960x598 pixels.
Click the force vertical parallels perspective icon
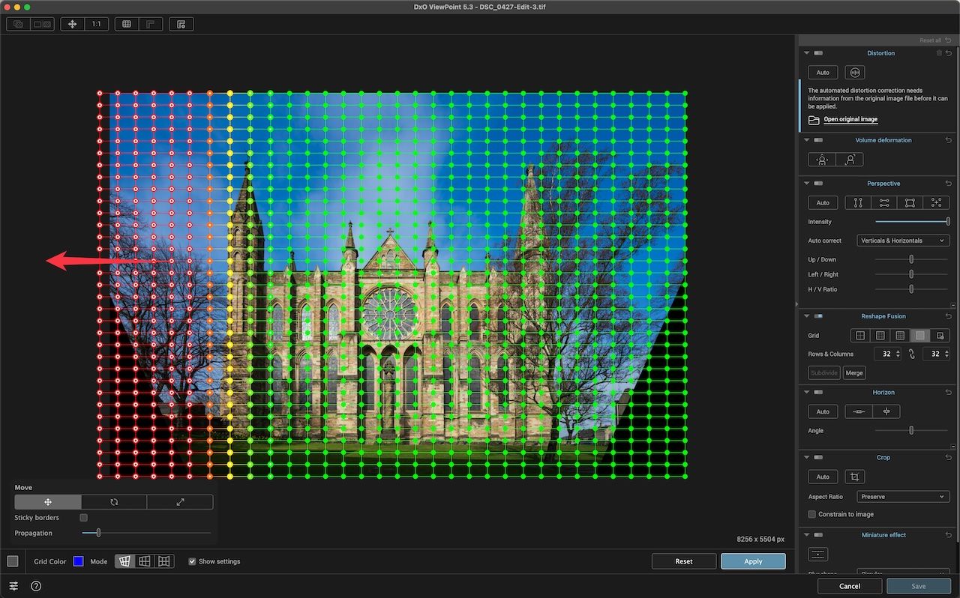pos(858,203)
